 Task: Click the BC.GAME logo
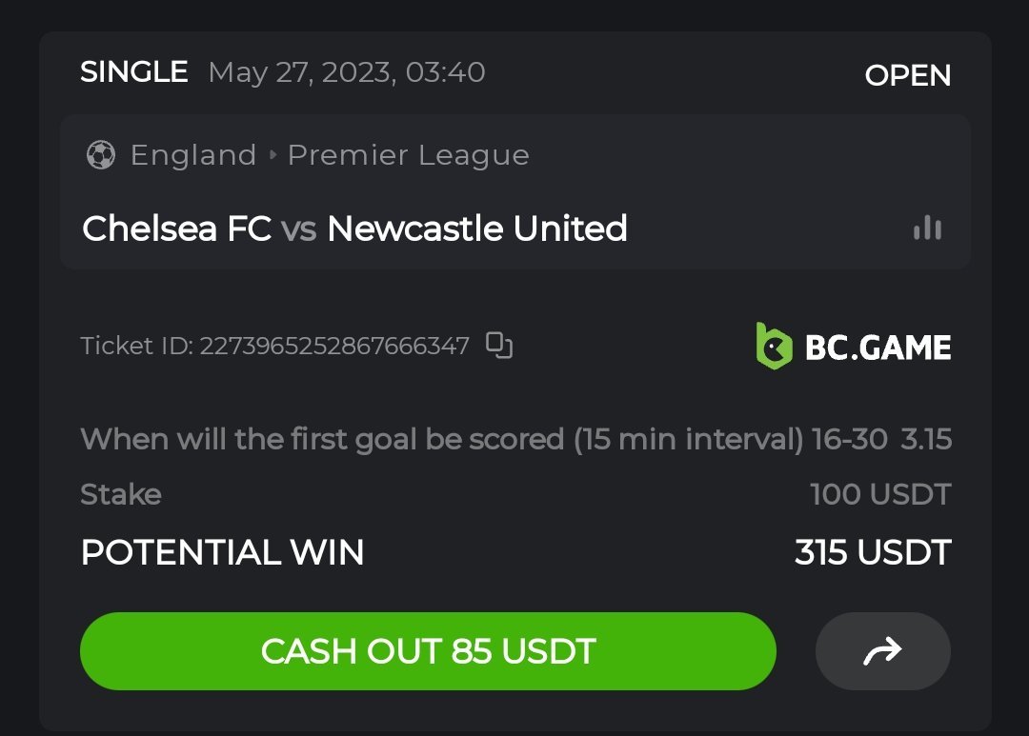point(854,347)
